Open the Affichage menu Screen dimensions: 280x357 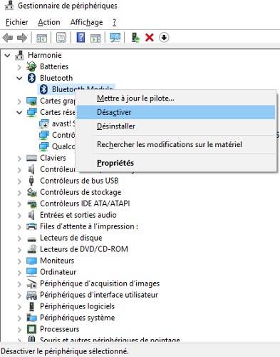(86, 22)
